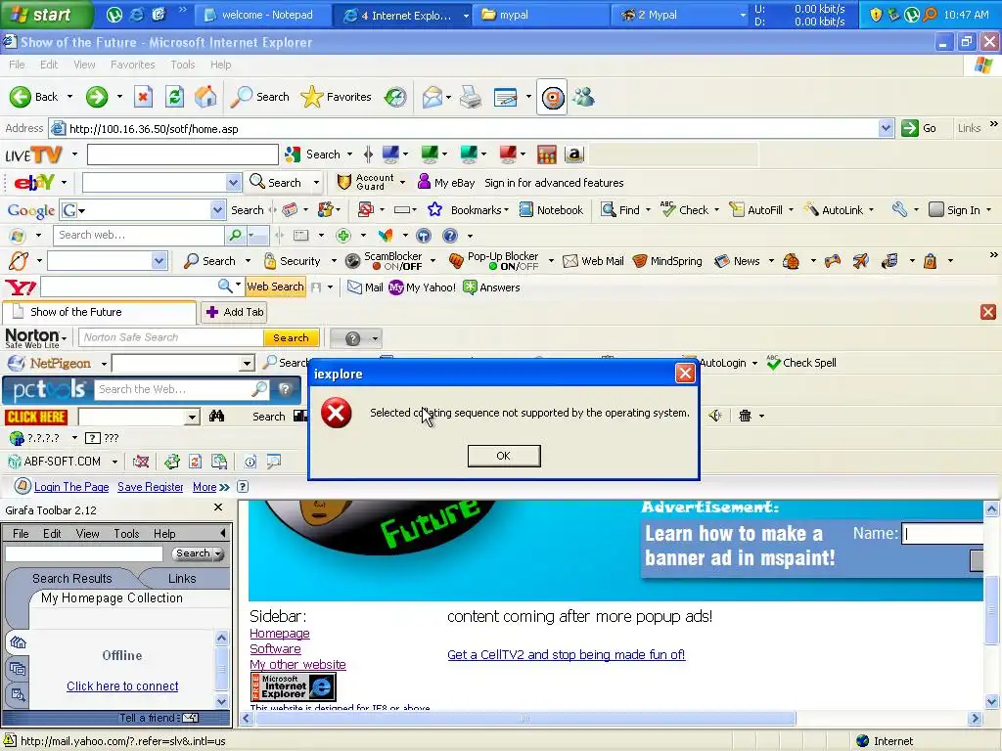Click the Search magnifier toolbar button
Viewport: 1002px width, 751px height.
(260, 97)
